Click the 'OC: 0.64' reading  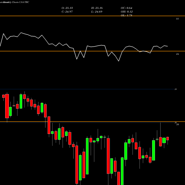click(127, 8)
